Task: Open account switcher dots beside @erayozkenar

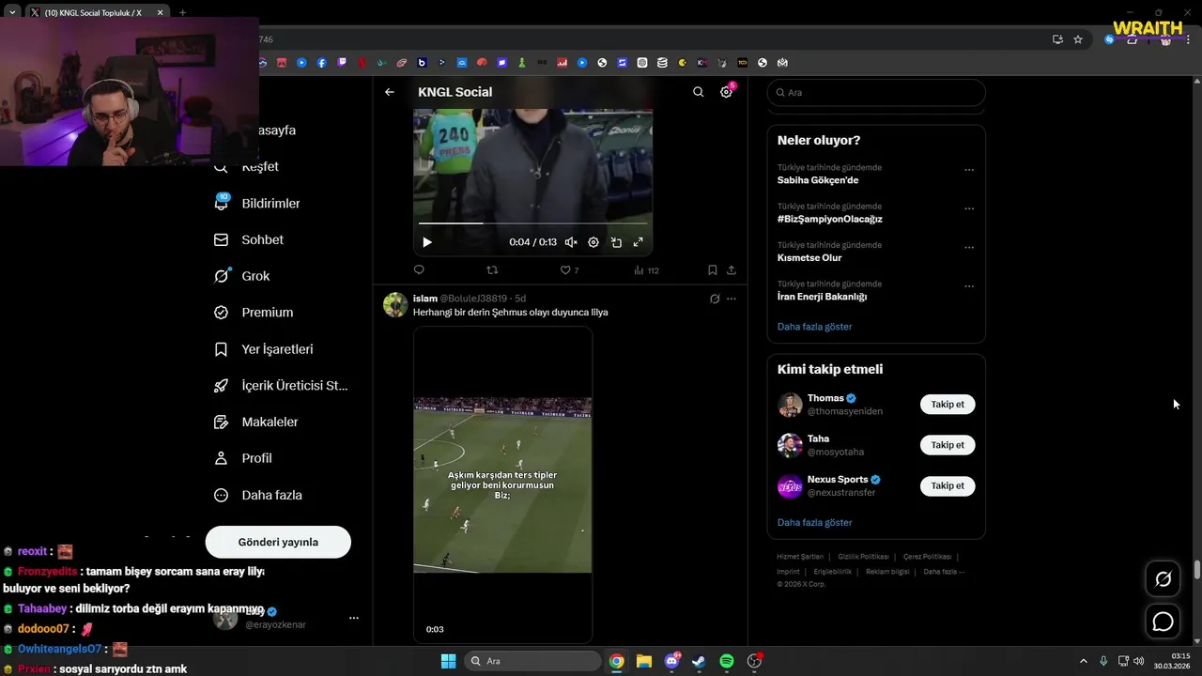Action: (354, 618)
